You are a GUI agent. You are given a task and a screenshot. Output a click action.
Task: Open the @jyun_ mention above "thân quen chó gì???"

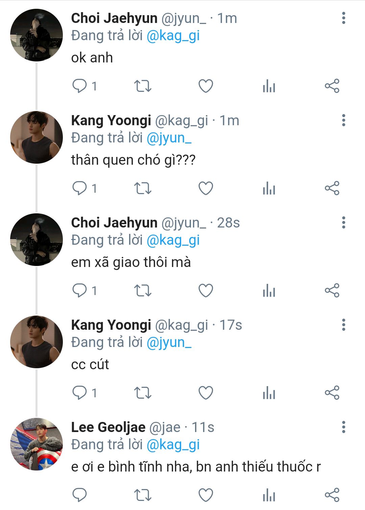169,138
